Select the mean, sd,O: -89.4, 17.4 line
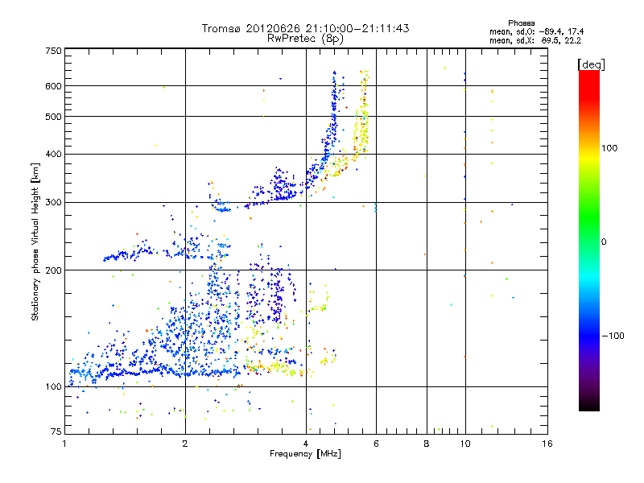The height and width of the screenshot is (483, 644). tap(536, 31)
